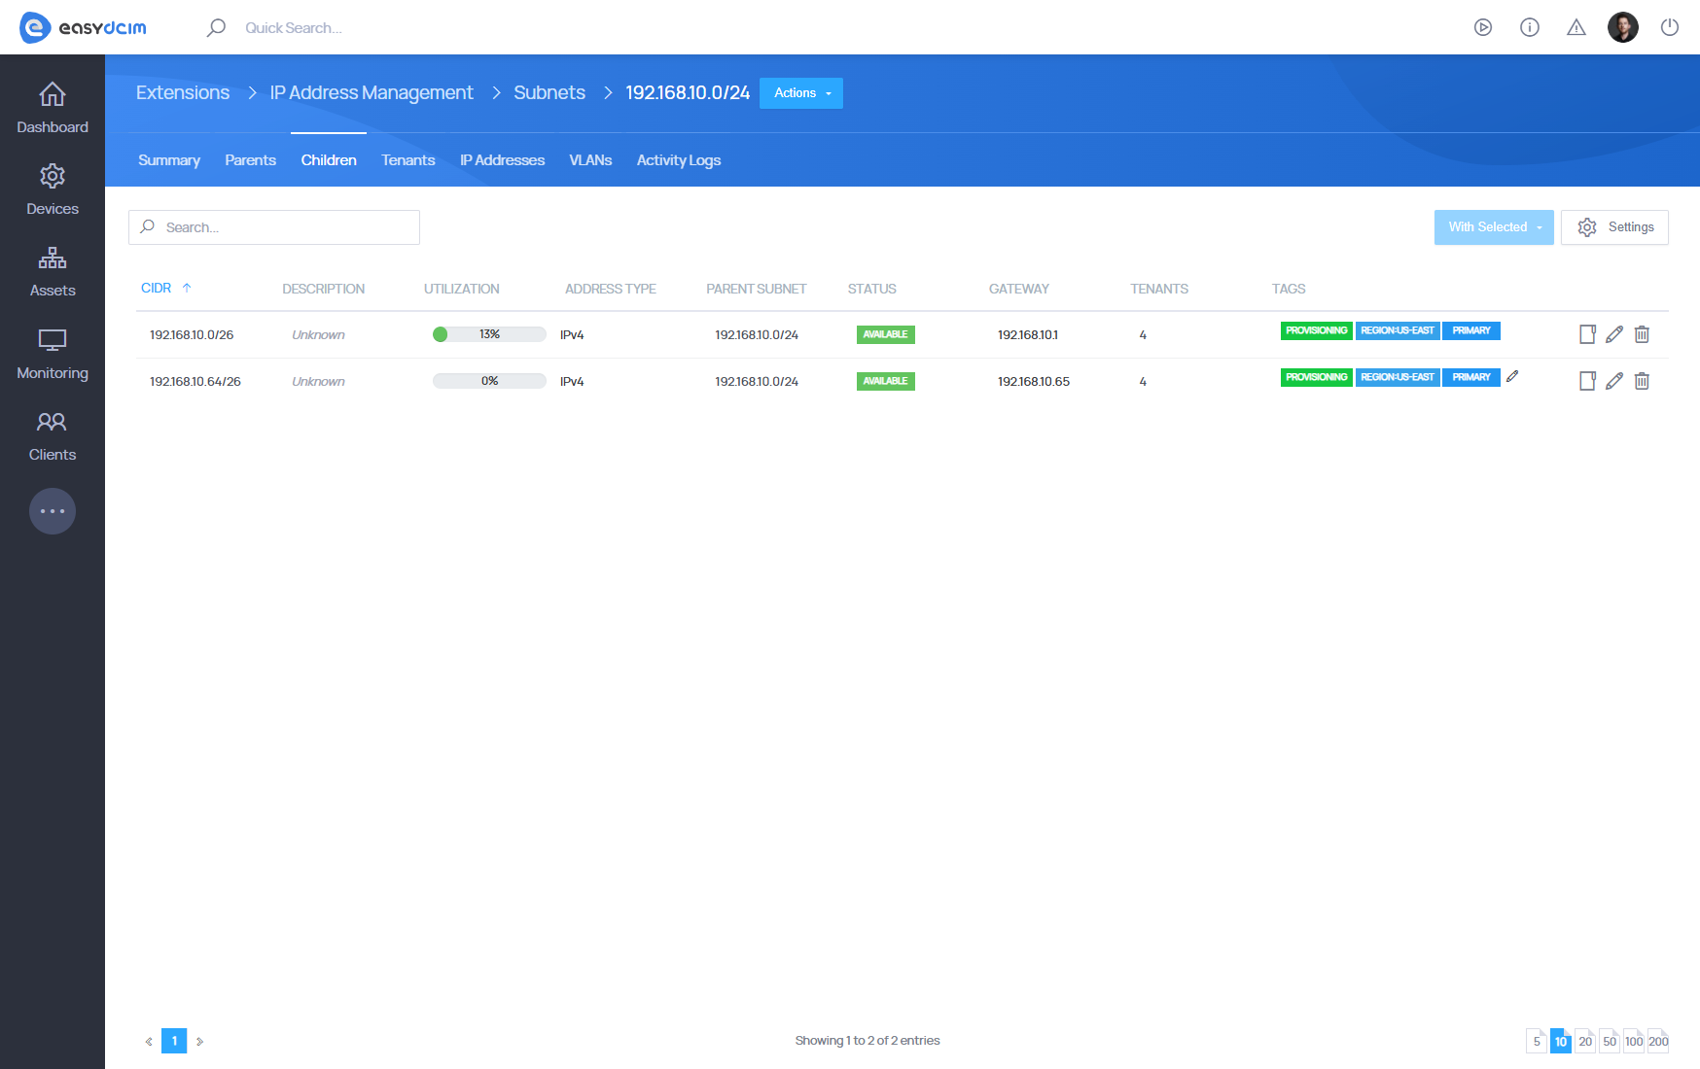Sort by Address Type column header
Viewport: 1700px width, 1069px height.
point(610,289)
